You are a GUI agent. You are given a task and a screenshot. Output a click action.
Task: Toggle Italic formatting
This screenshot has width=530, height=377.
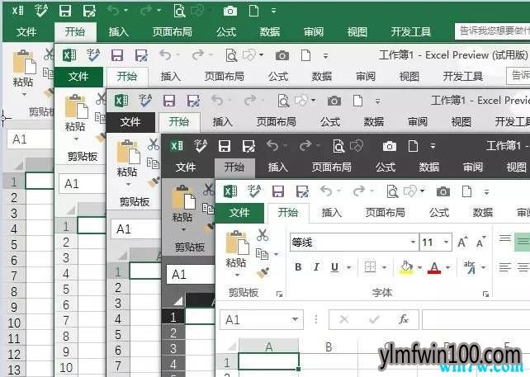[x=316, y=267]
